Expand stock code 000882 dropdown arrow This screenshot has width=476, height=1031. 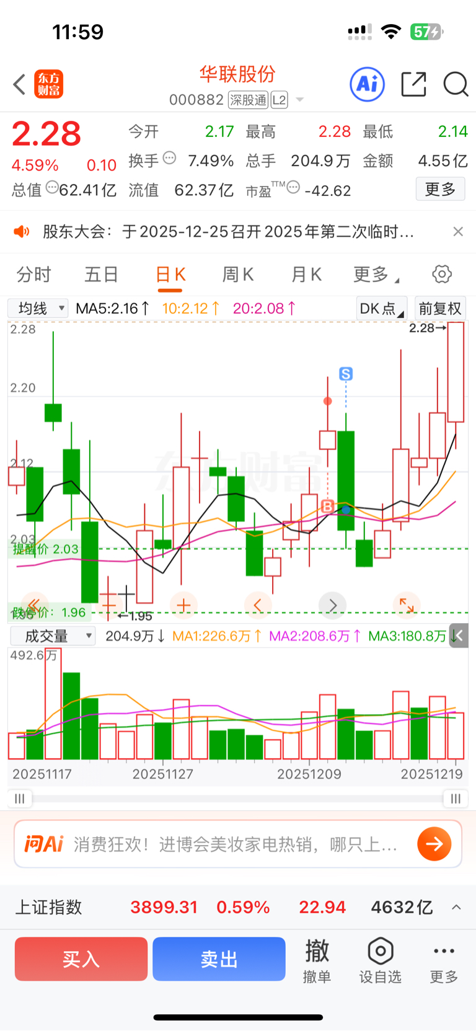[300, 100]
